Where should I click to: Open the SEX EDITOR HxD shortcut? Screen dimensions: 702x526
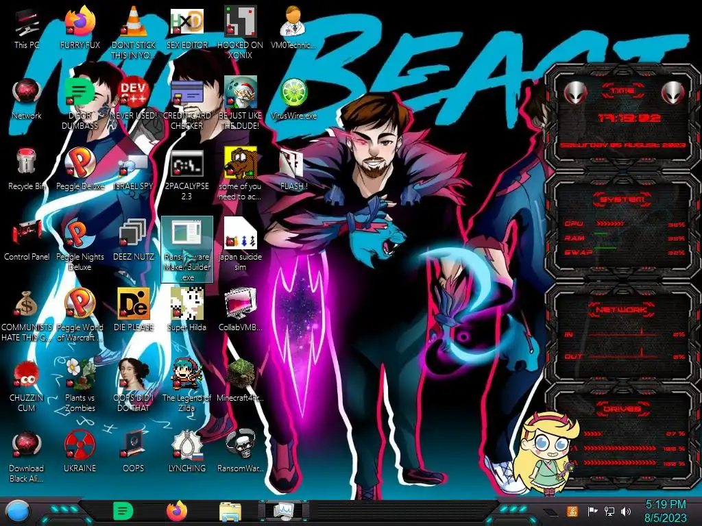coord(186,21)
